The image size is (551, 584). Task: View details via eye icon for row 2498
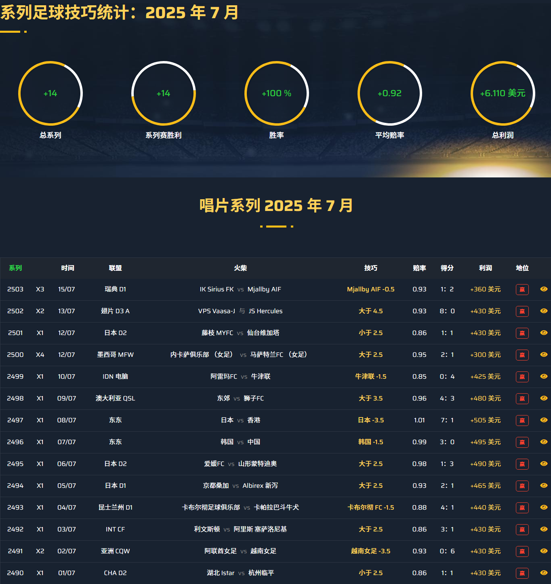tap(544, 398)
